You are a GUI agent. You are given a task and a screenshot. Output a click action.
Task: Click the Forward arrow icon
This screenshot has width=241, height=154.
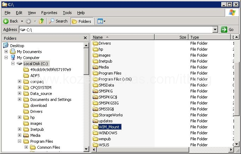(28, 21)
